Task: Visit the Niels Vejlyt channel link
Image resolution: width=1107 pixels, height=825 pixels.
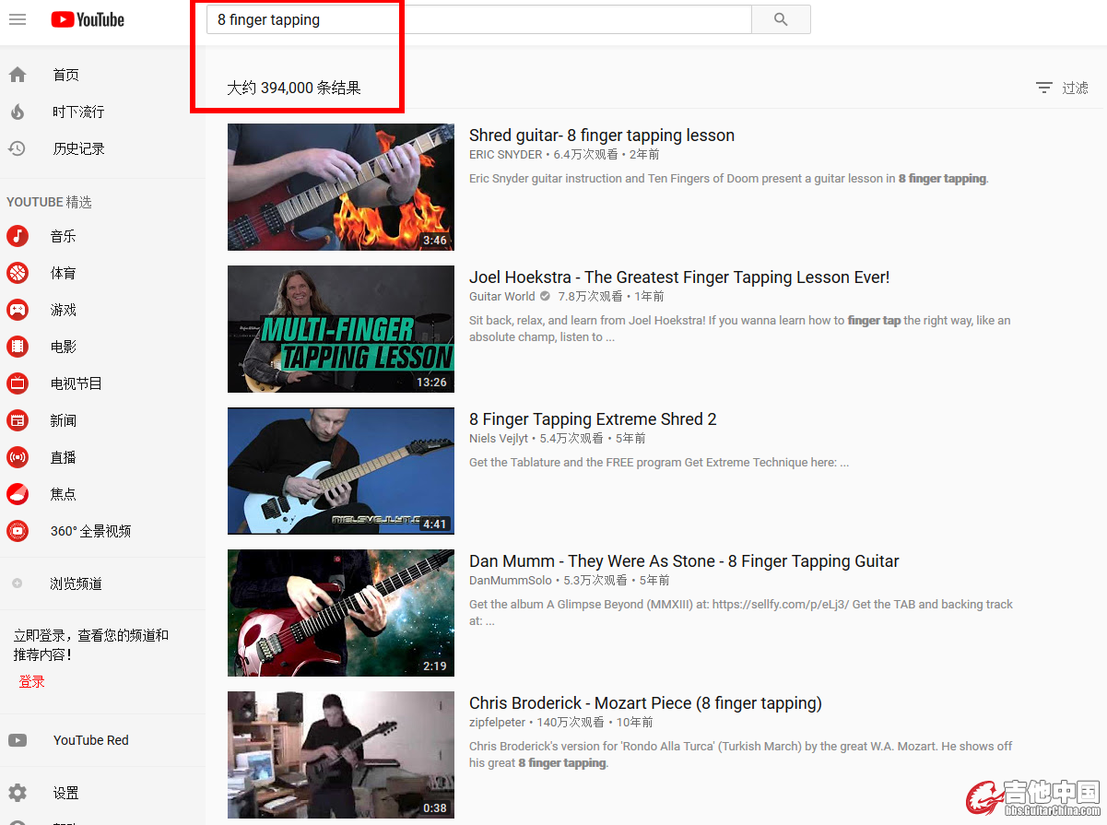Action: (498, 439)
